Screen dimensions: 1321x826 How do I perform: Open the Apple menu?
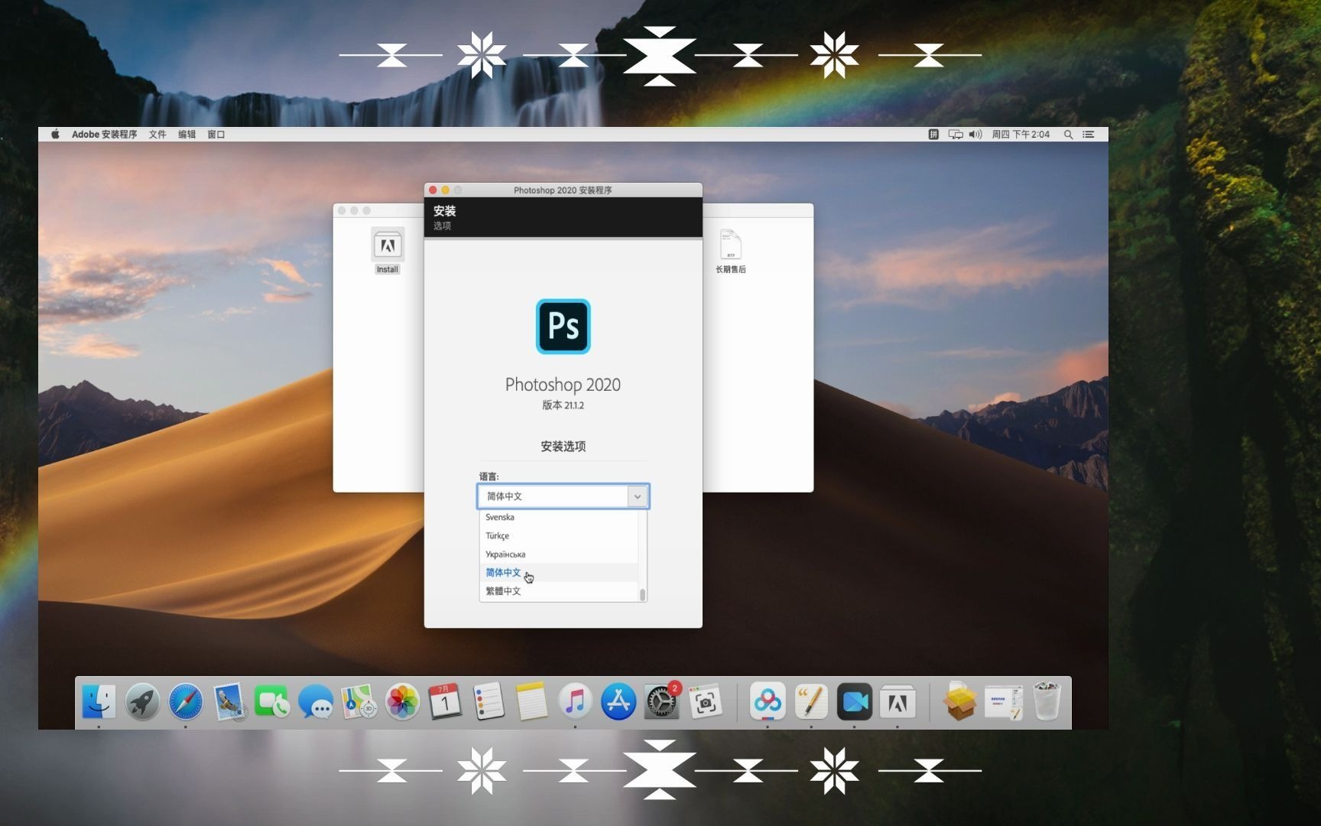(55, 134)
